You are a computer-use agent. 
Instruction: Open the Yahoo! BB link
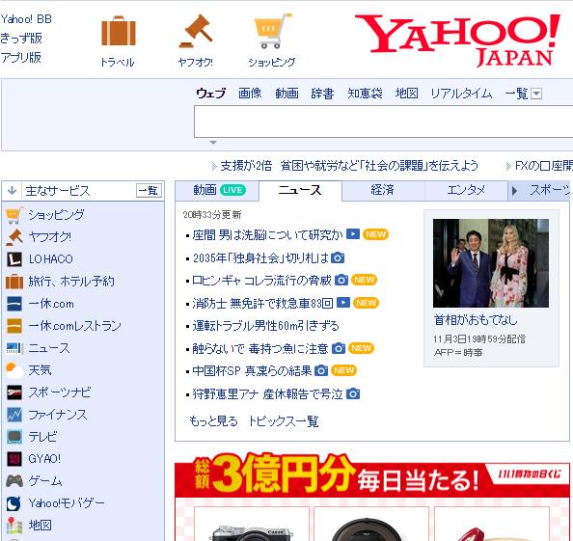pos(26,19)
